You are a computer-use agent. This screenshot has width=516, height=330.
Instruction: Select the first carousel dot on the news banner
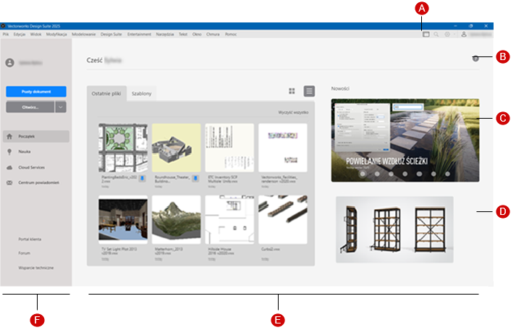tap(363, 174)
